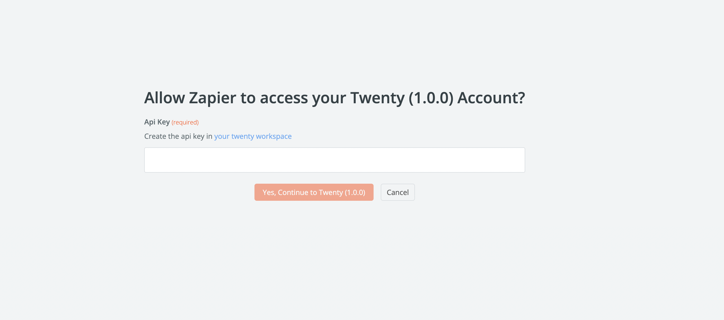724x320 pixels.
Task: Click the word 'workspace' in the blue link
Action: (273, 136)
